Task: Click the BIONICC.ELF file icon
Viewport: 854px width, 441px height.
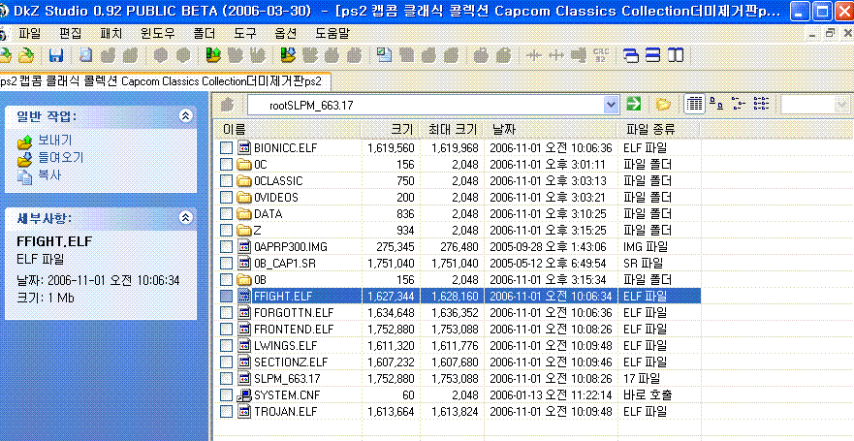Action: pyautogui.click(x=243, y=147)
